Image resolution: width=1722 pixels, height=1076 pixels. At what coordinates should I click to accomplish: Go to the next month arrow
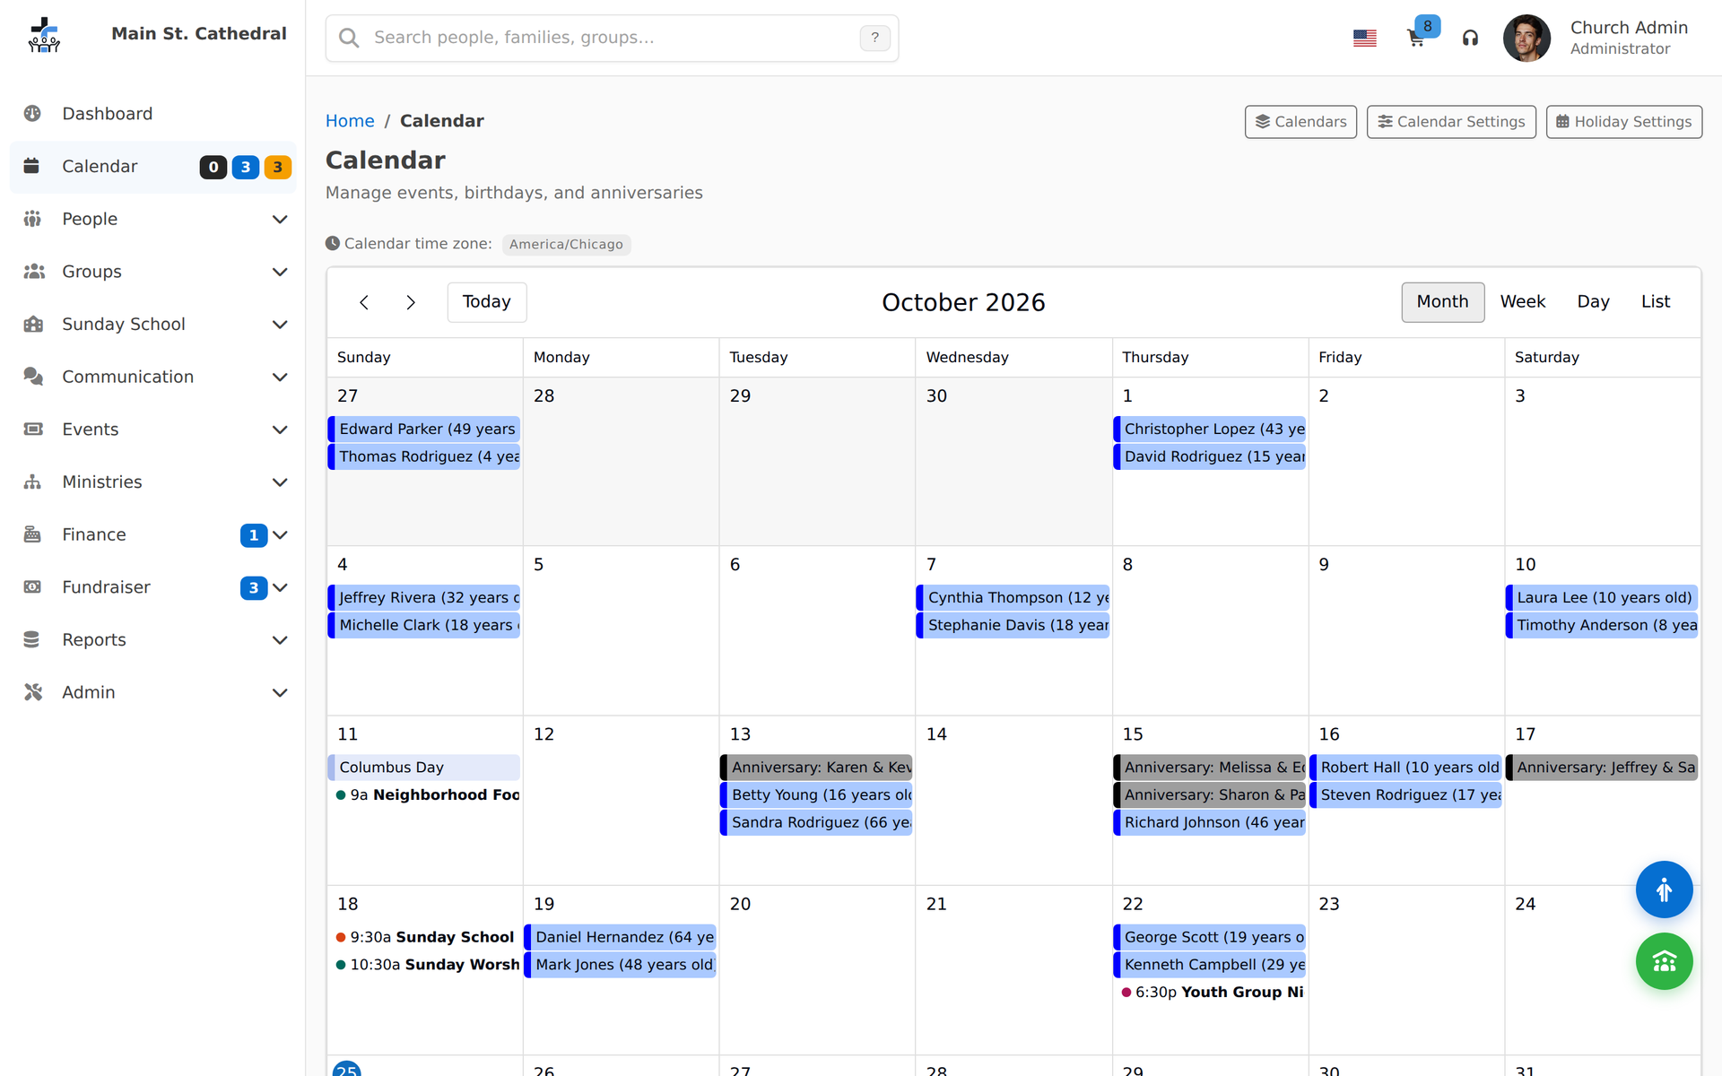pyautogui.click(x=411, y=302)
